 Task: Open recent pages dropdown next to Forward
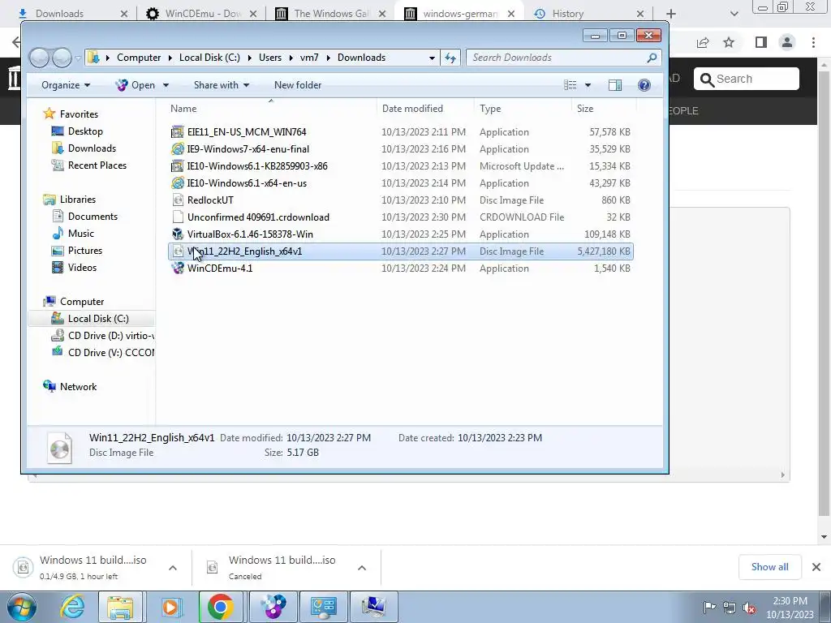pyautogui.click(x=79, y=58)
